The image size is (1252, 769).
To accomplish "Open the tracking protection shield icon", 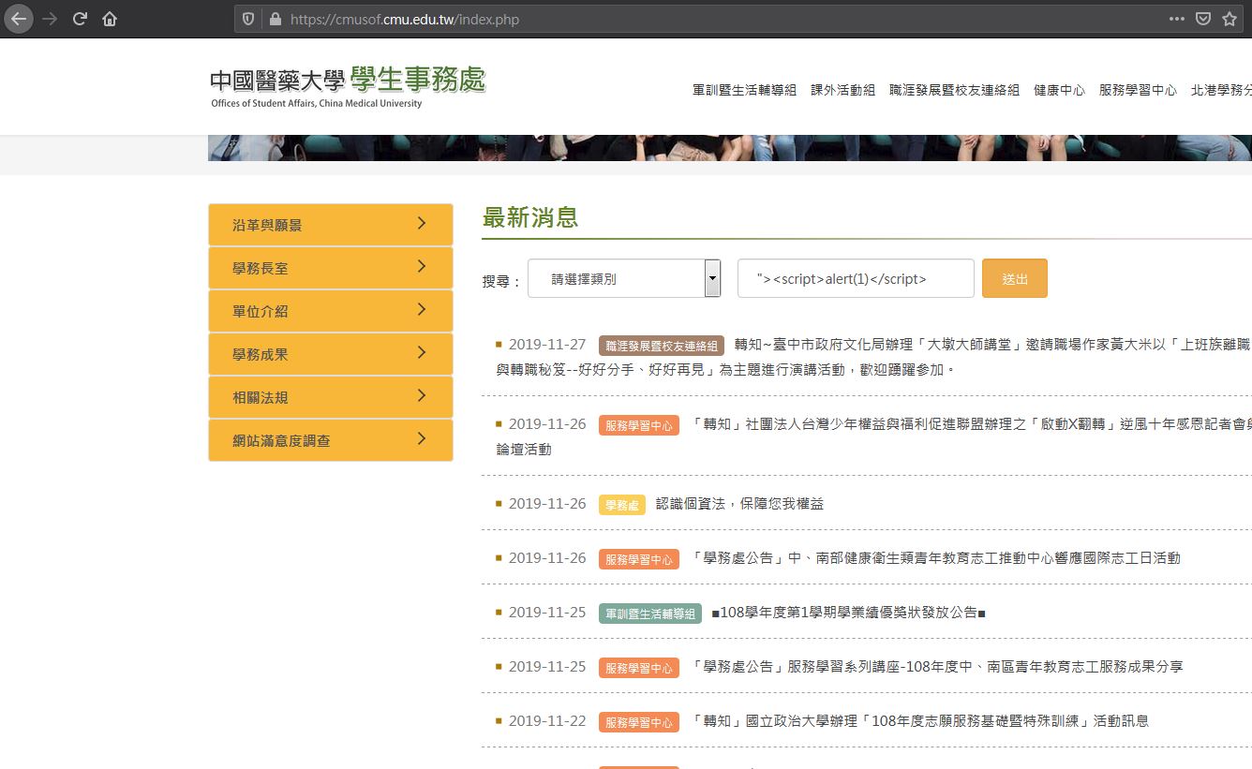I will tap(248, 19).
